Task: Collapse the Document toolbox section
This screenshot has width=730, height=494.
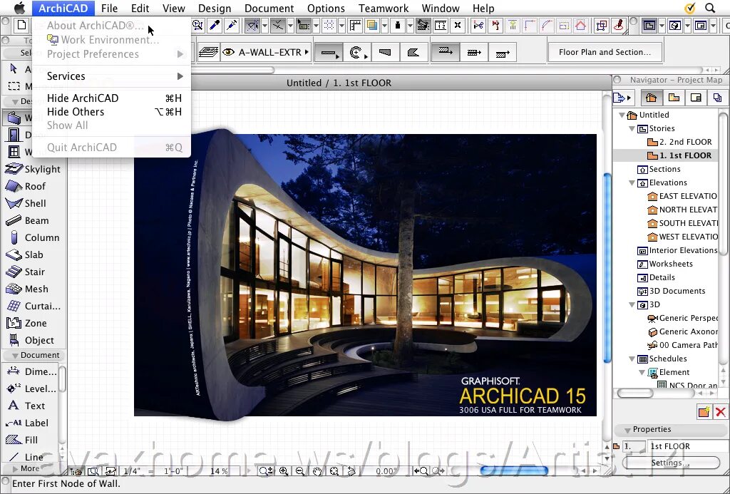Action: 16,355
